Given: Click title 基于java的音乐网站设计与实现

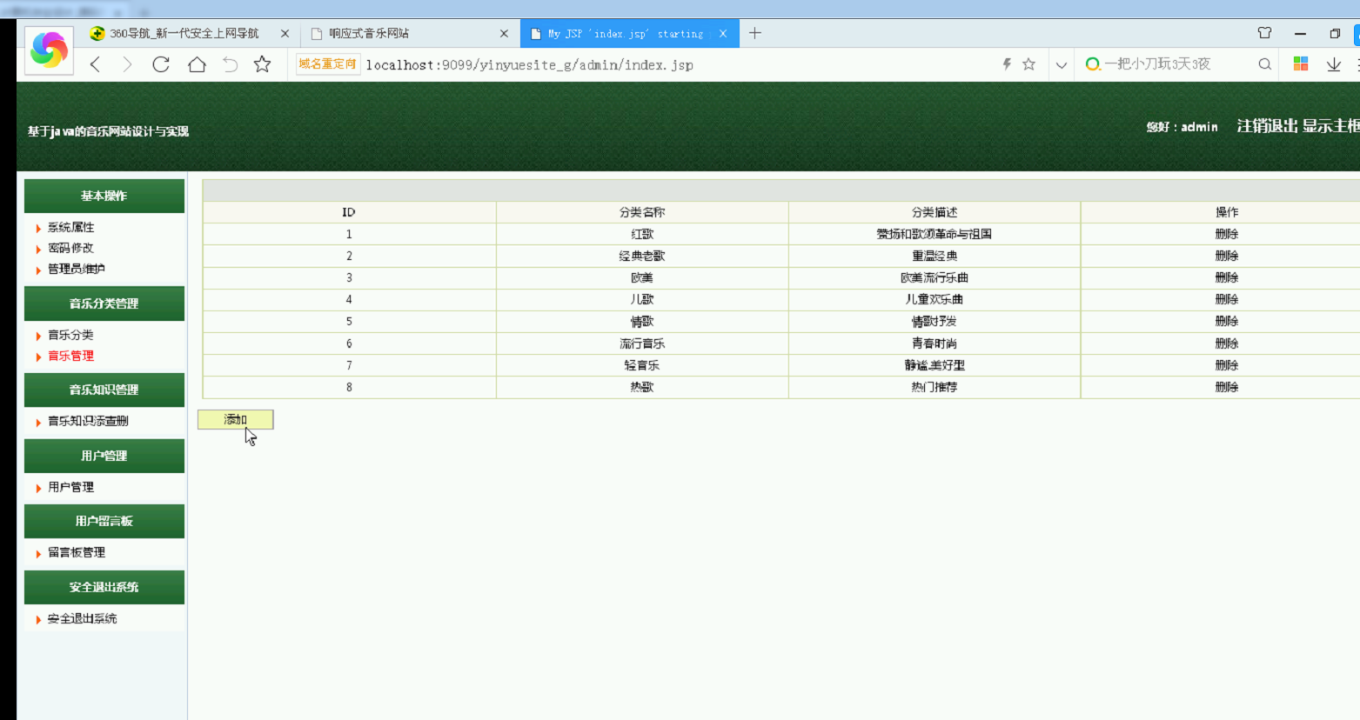Looking at the screenshot, I should (x=108, y=131).
